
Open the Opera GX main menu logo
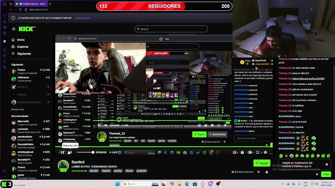pos(4,4)
